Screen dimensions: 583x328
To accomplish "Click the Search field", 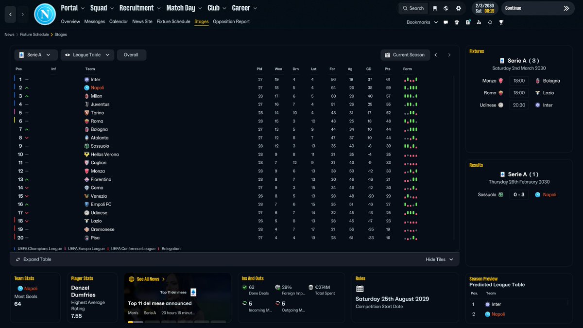I will point(413,8).
